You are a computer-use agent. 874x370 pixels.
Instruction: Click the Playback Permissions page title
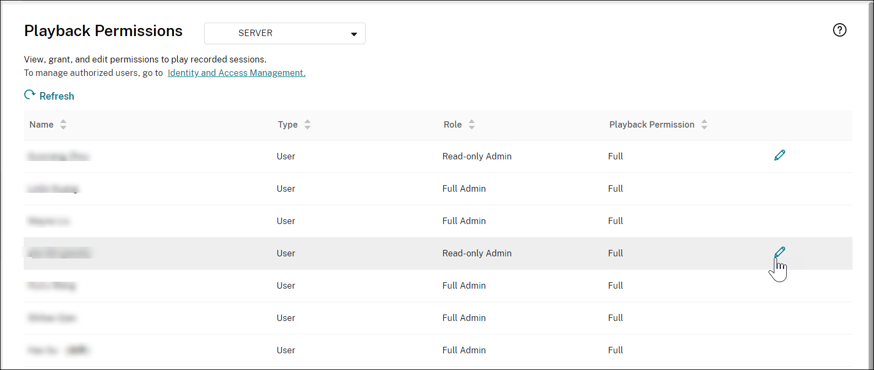click(x=103, y=31)
